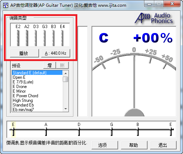Choose the E 7/9 (Lute) preset
The width and height of the screenshot is (183, 154).
tap(37, 82)
